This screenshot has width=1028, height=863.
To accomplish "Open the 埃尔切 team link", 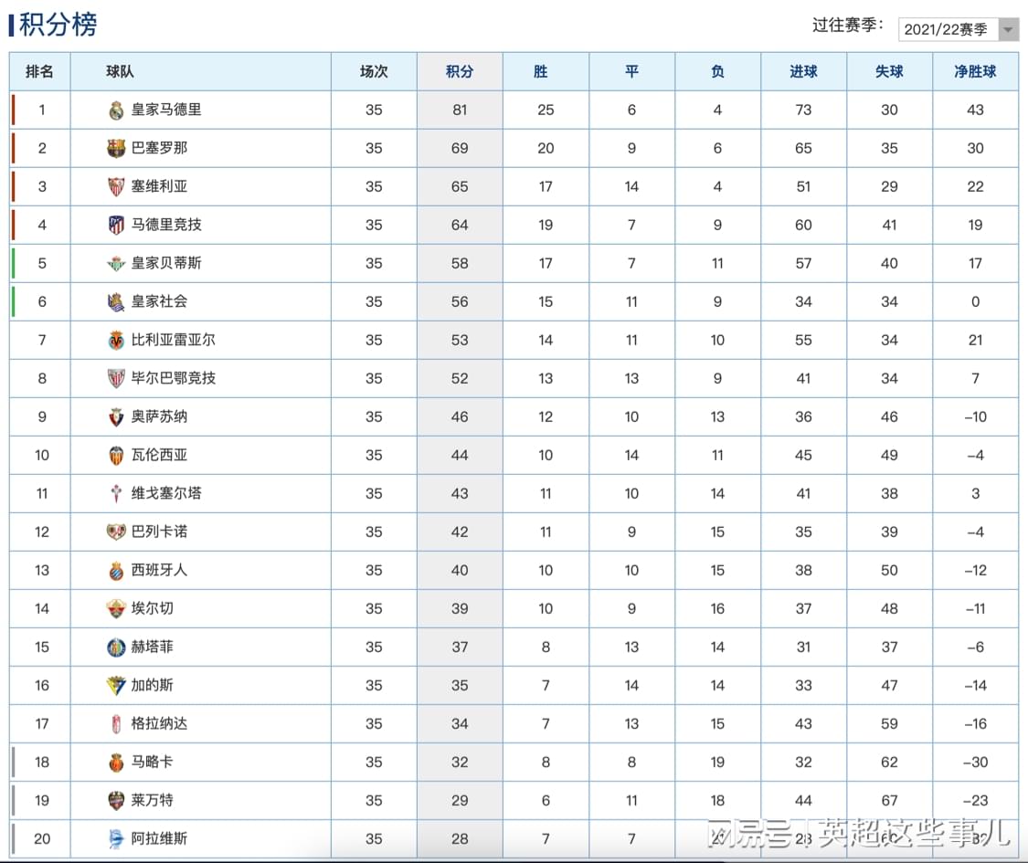I will point(152,608).
